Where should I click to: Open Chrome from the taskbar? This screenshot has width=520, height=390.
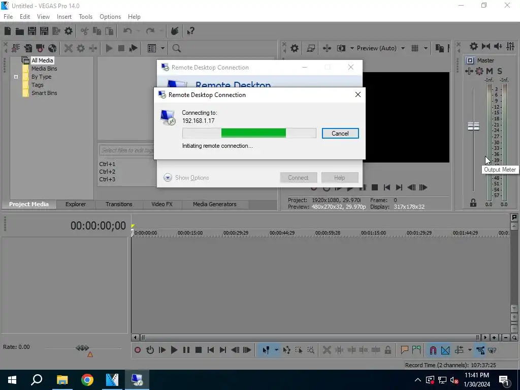[87, 380]
